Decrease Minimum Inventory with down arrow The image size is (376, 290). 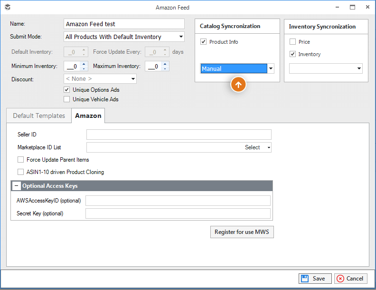pyautogui.click(x=84, y=68)
